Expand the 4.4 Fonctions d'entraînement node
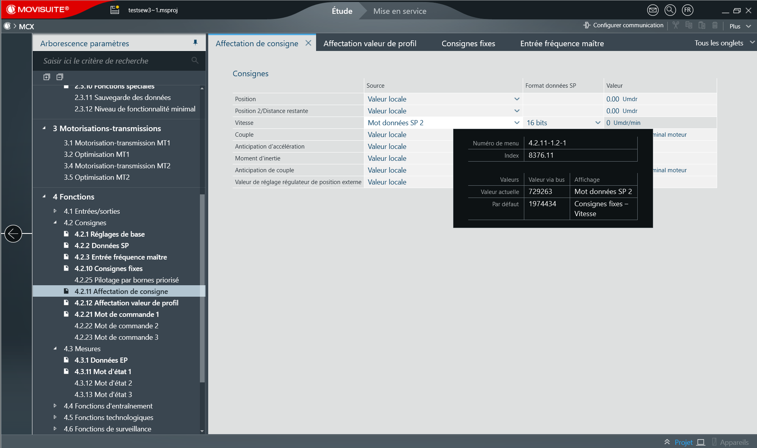 pyautogui.click(x=55, y=406)
